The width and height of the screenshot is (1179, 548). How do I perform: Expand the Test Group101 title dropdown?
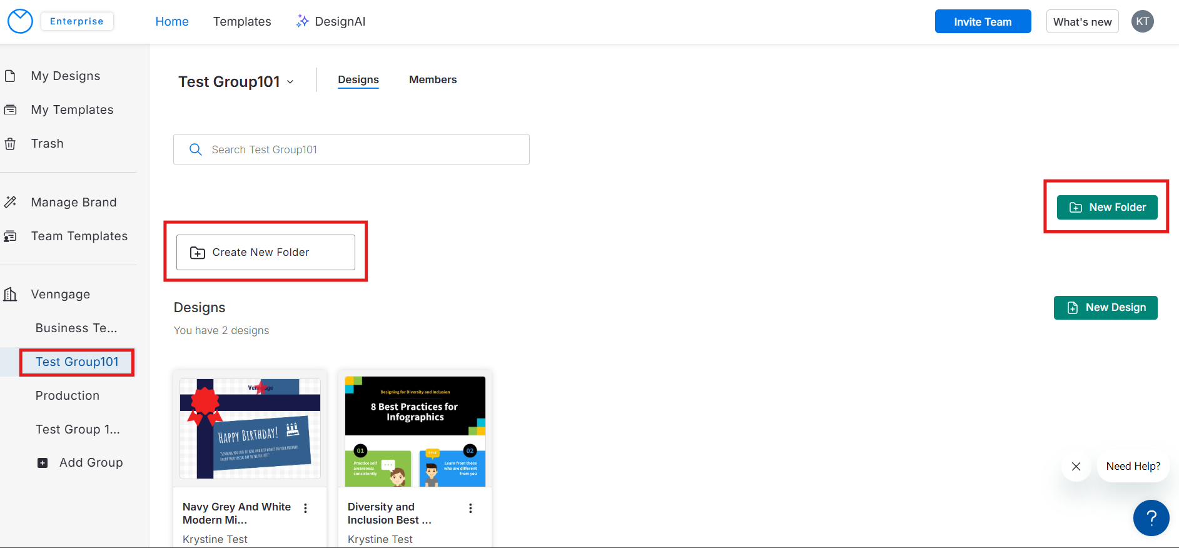pos(290,82)
